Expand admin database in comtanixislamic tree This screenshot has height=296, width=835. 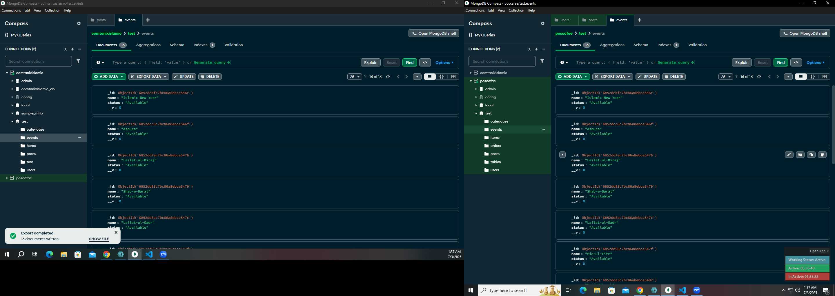coord(12,81)
